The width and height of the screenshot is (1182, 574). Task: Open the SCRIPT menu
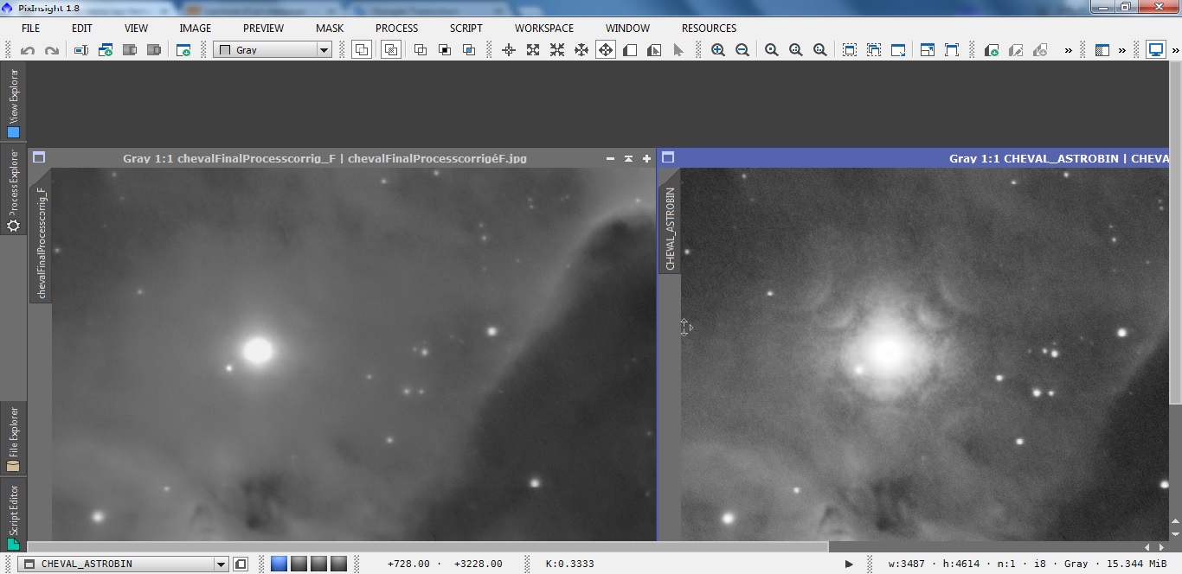point(466,28)
